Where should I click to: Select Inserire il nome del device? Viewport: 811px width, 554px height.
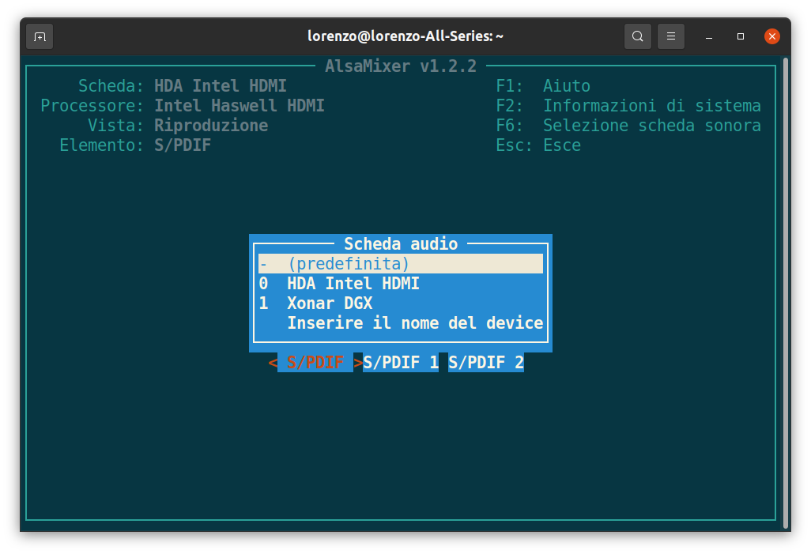click(401, 322)
